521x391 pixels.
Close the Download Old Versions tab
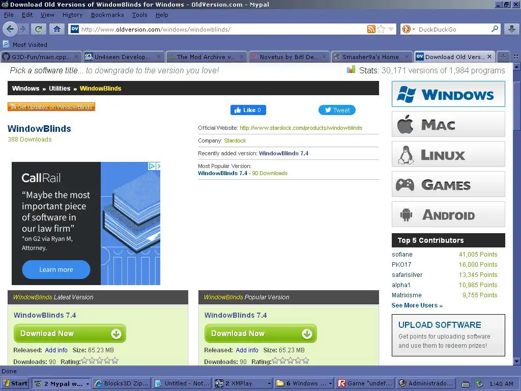click(x=489, y=57)
